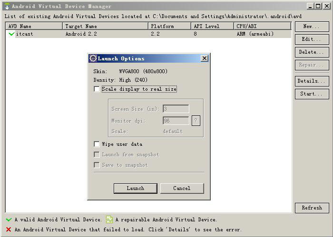Refresh the AVD list

coord(312,208)
